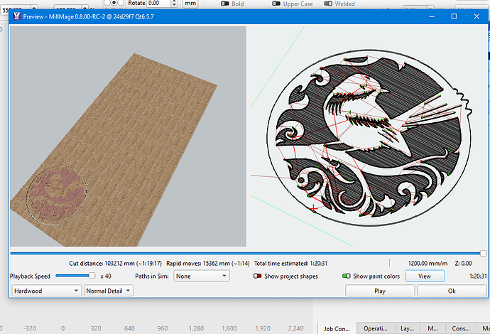490x334 pixels.
Task: Click the x 40 speed multiplier label
Action: coord(106,276)
